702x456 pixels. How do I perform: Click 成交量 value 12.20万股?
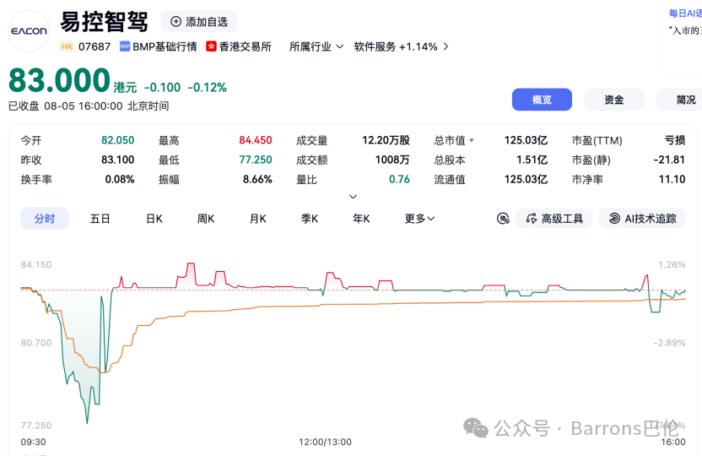coord(386,140)
